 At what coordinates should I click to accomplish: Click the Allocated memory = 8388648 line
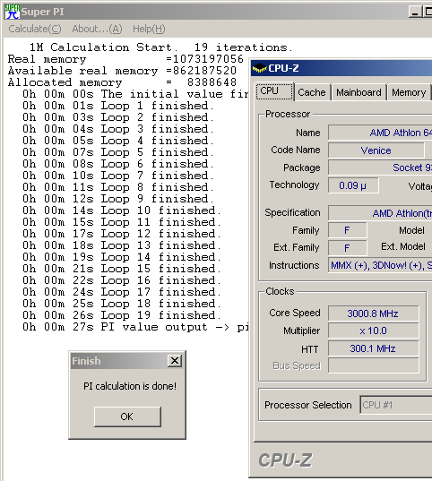click(x=122, y=82)
